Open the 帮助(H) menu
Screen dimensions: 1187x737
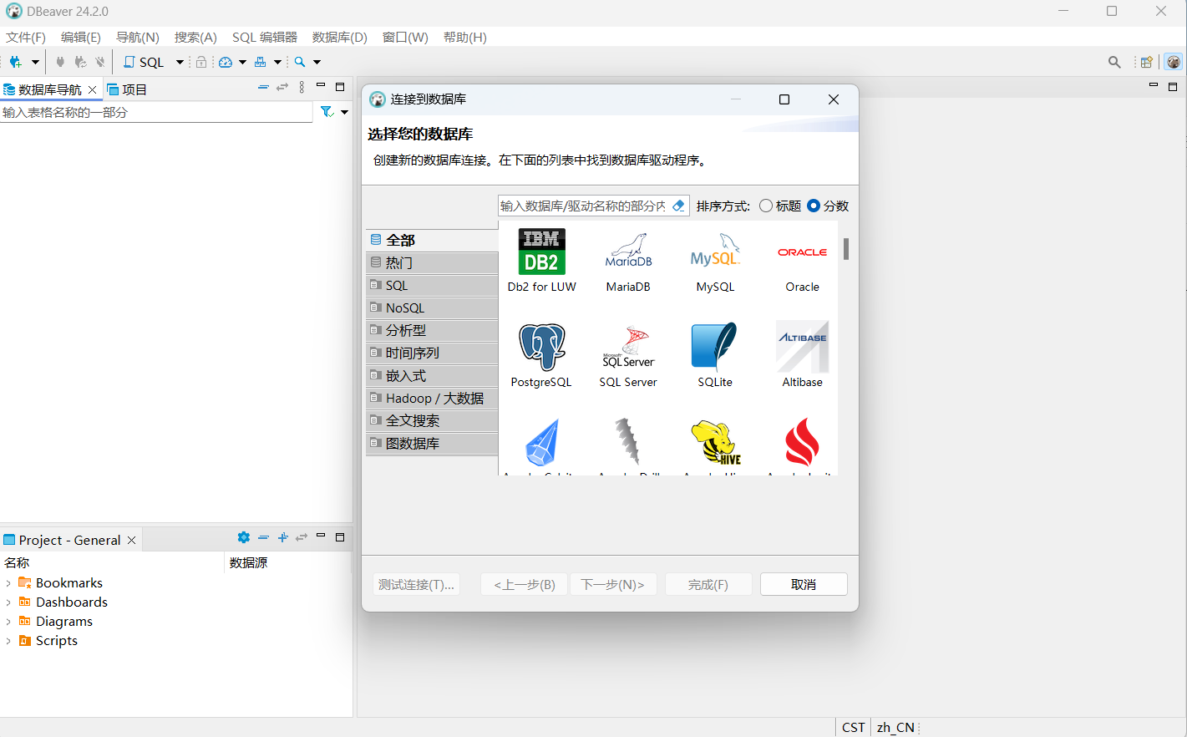[x=465, y=38]
